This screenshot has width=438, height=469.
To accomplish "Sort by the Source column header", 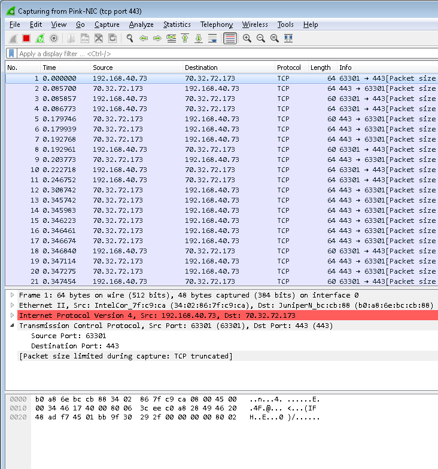I will click(x=136, y=68).
